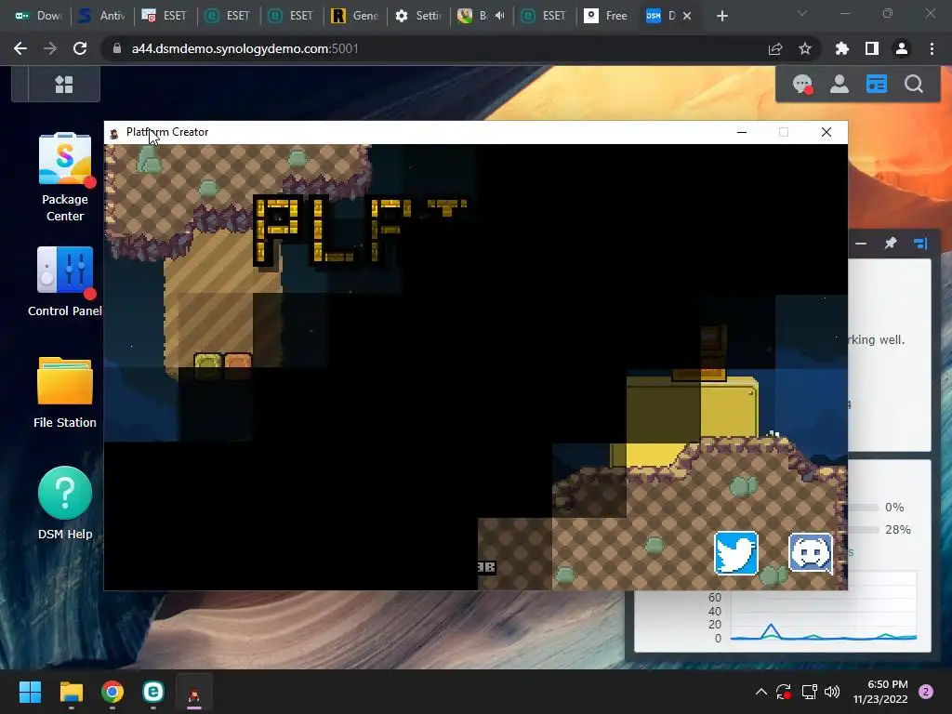Close the active DSM browser tab
This screenshot has width=952, height=714.
687,16
